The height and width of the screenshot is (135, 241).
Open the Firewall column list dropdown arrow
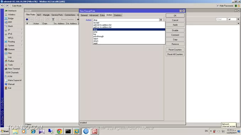click(239, 23)
